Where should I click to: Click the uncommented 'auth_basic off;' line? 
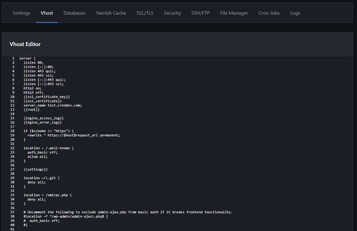pos(43,152)
